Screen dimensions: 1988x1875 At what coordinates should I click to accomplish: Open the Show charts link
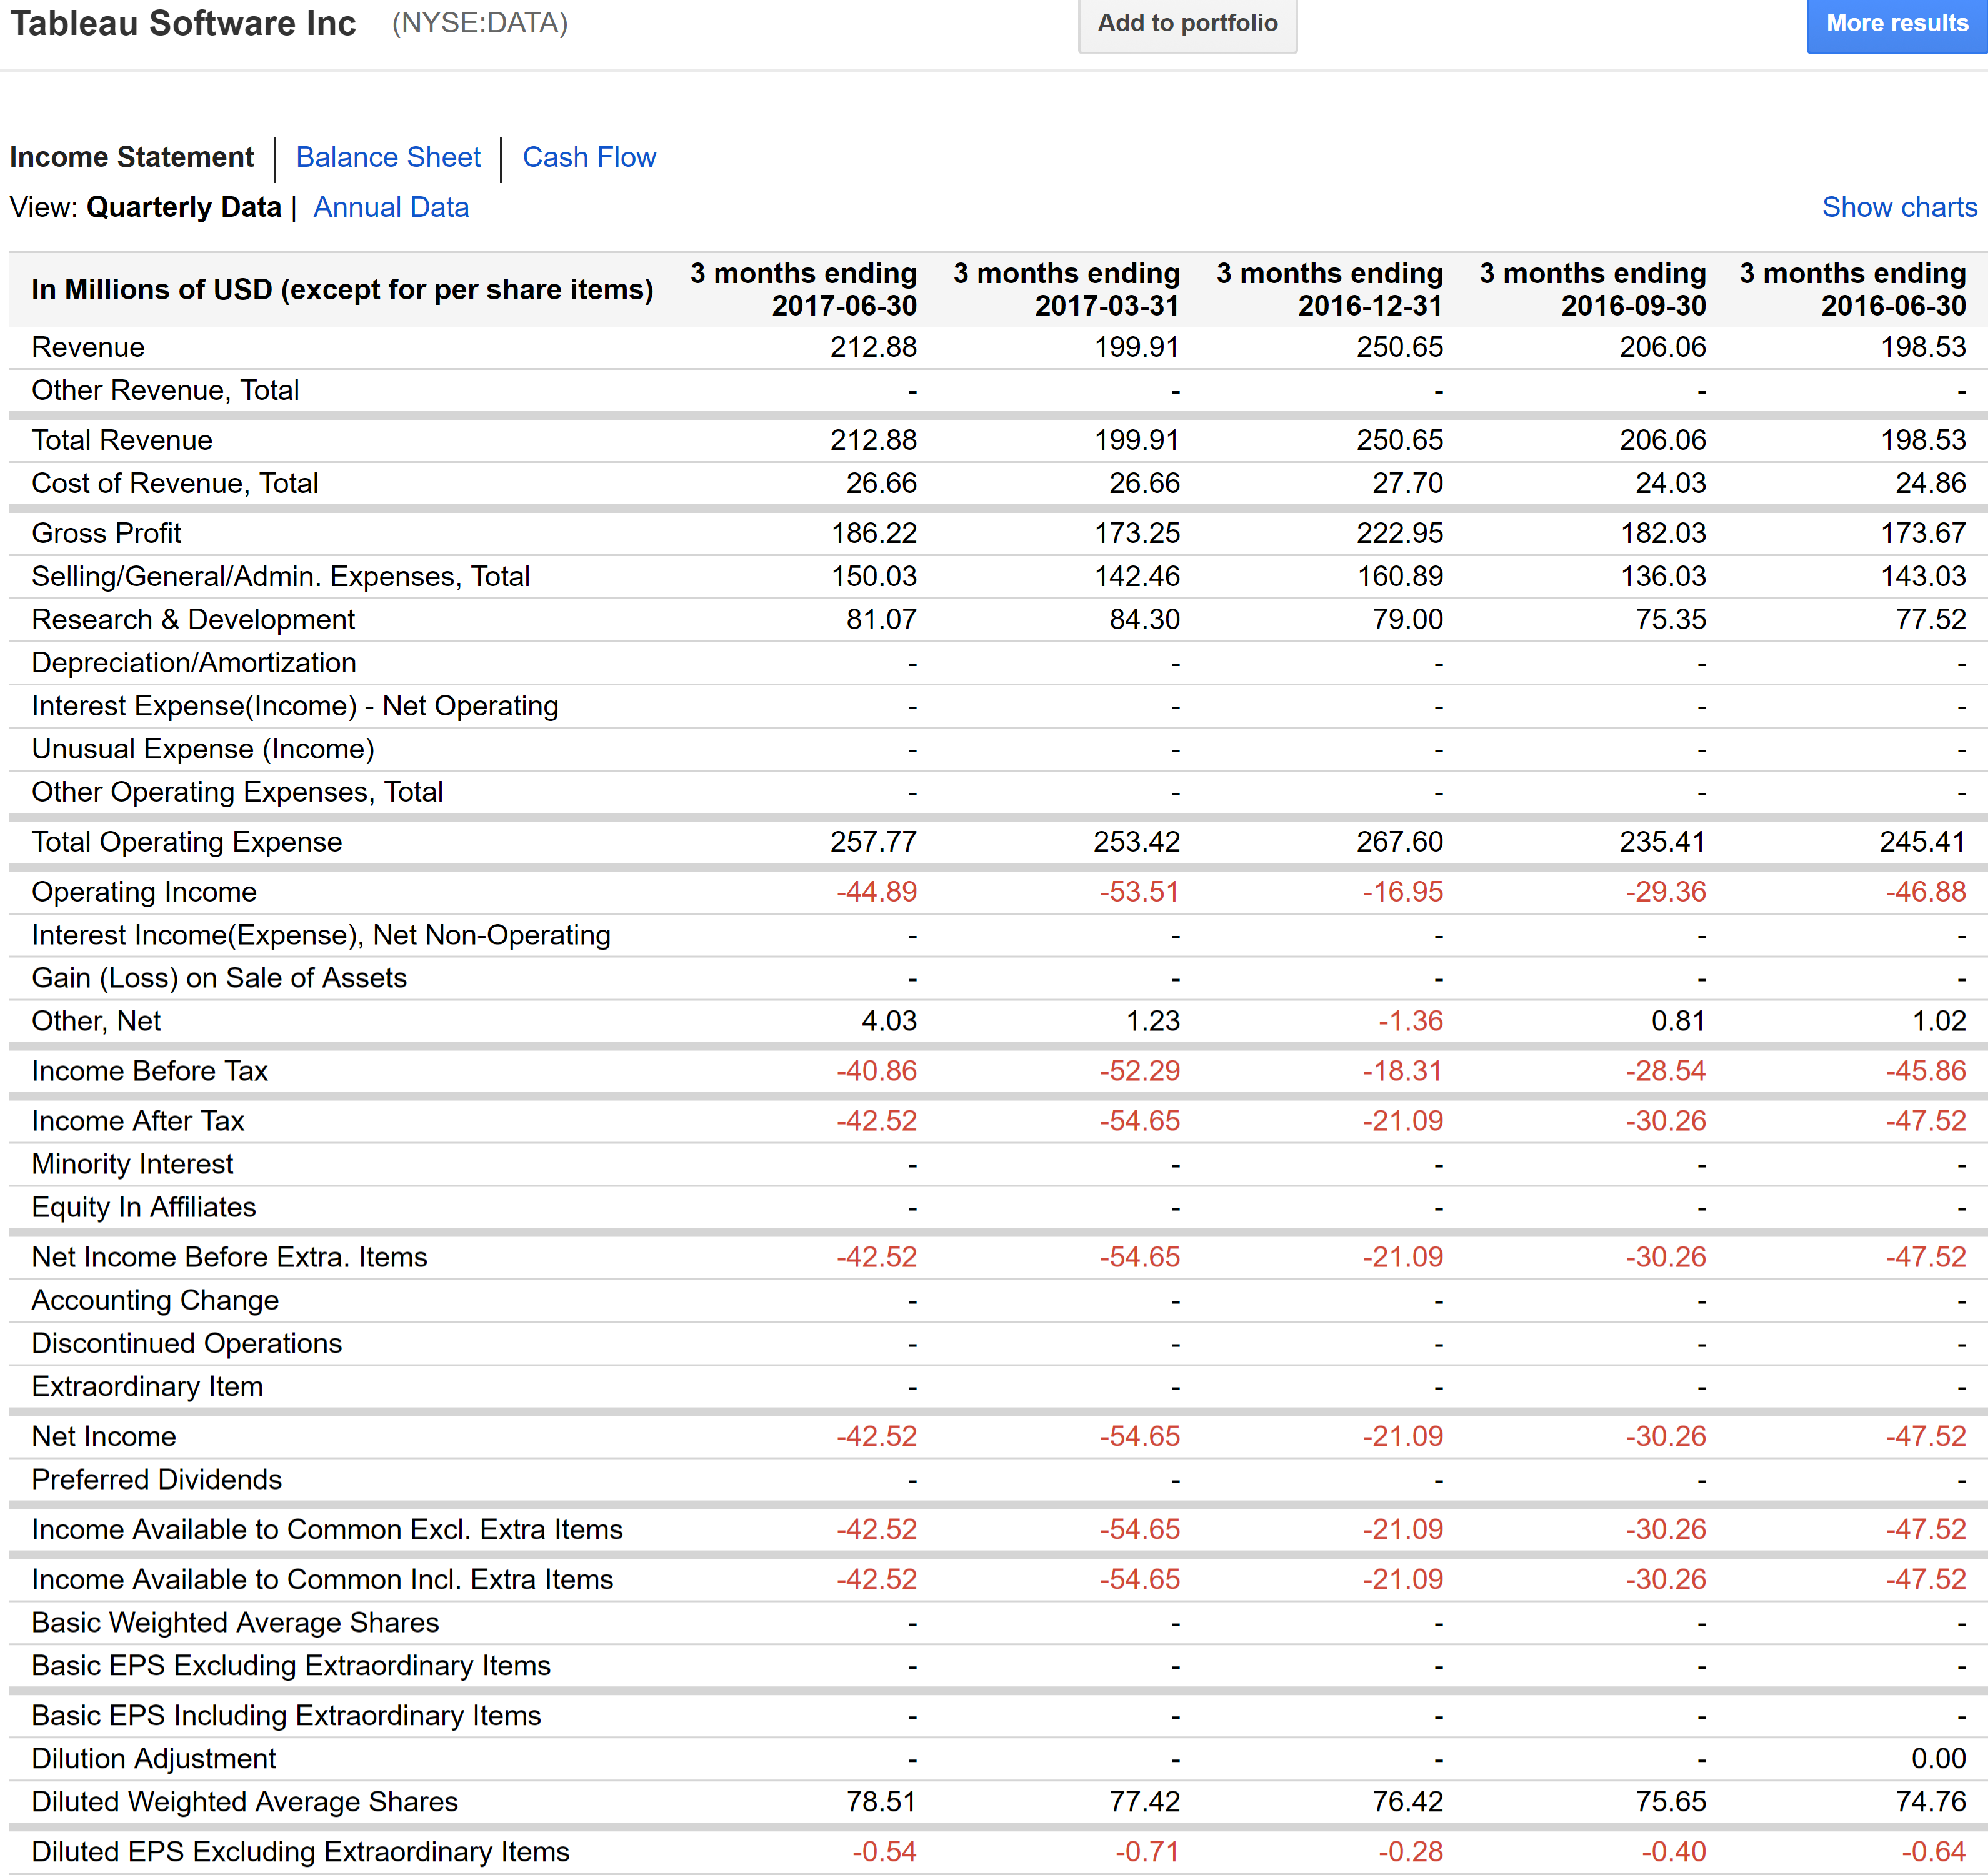1899,208
